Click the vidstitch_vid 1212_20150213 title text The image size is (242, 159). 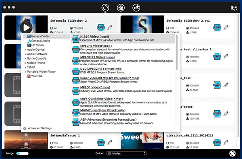190,136
